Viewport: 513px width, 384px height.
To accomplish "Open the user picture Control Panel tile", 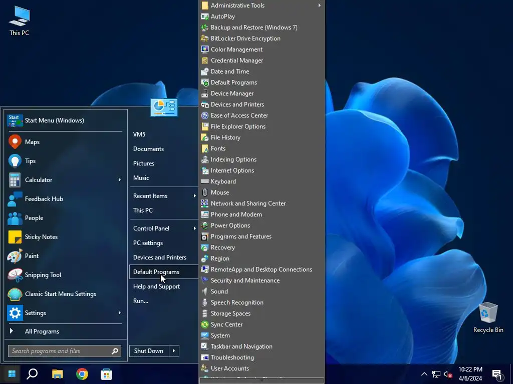I will [x=164, y=107].
